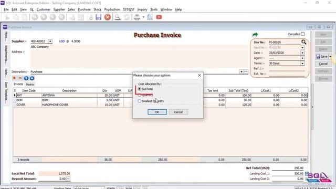Image resolution: width=336 pixels, height=189 pixels.
Task: Expand the right side panel arrow
Action: pyautogui.click(x=312, y=107)
